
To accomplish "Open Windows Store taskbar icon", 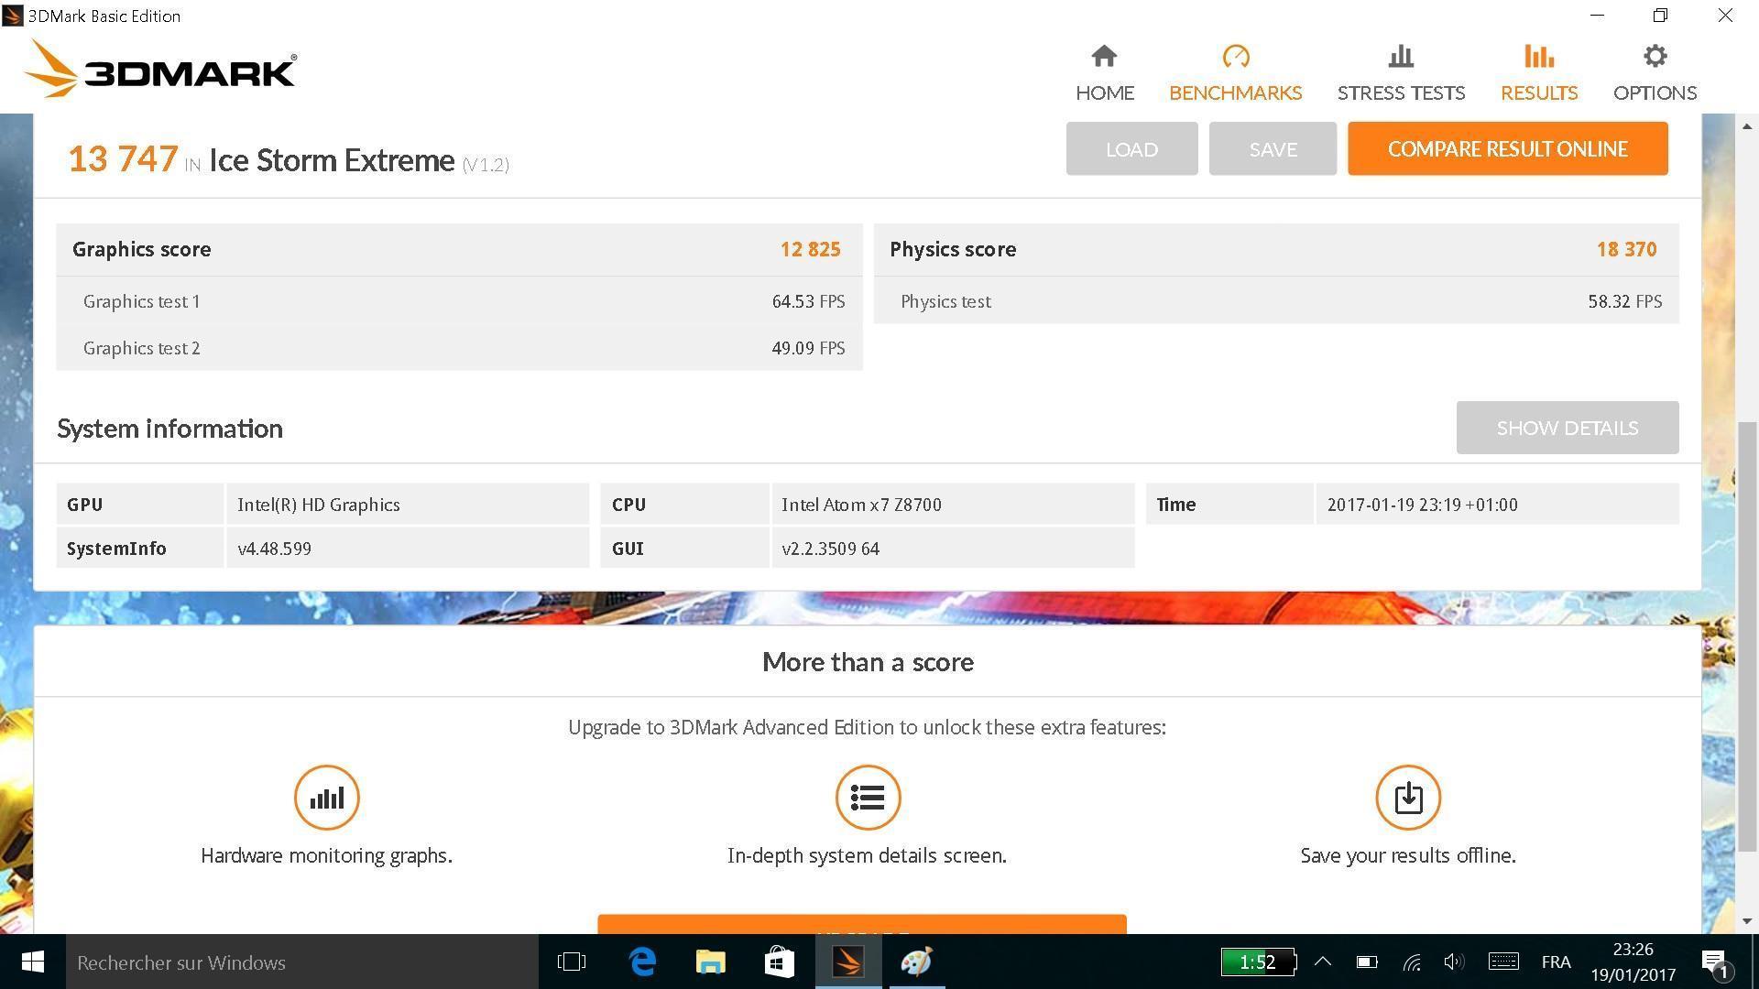I will 779,962.
